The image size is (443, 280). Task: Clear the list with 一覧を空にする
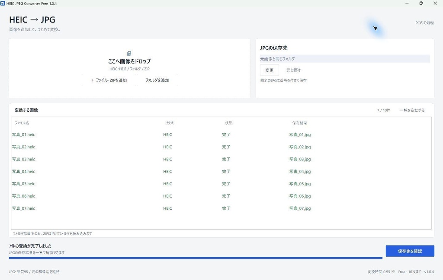[412, 110]
